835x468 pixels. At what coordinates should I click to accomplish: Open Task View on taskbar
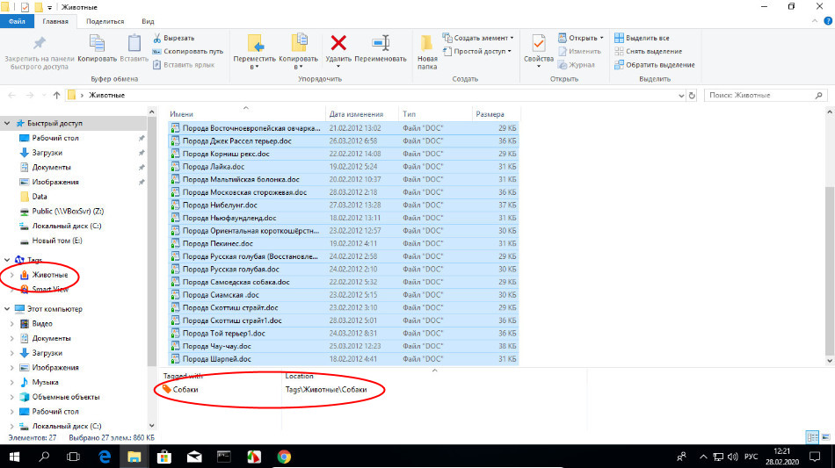(x=74, y=457)
